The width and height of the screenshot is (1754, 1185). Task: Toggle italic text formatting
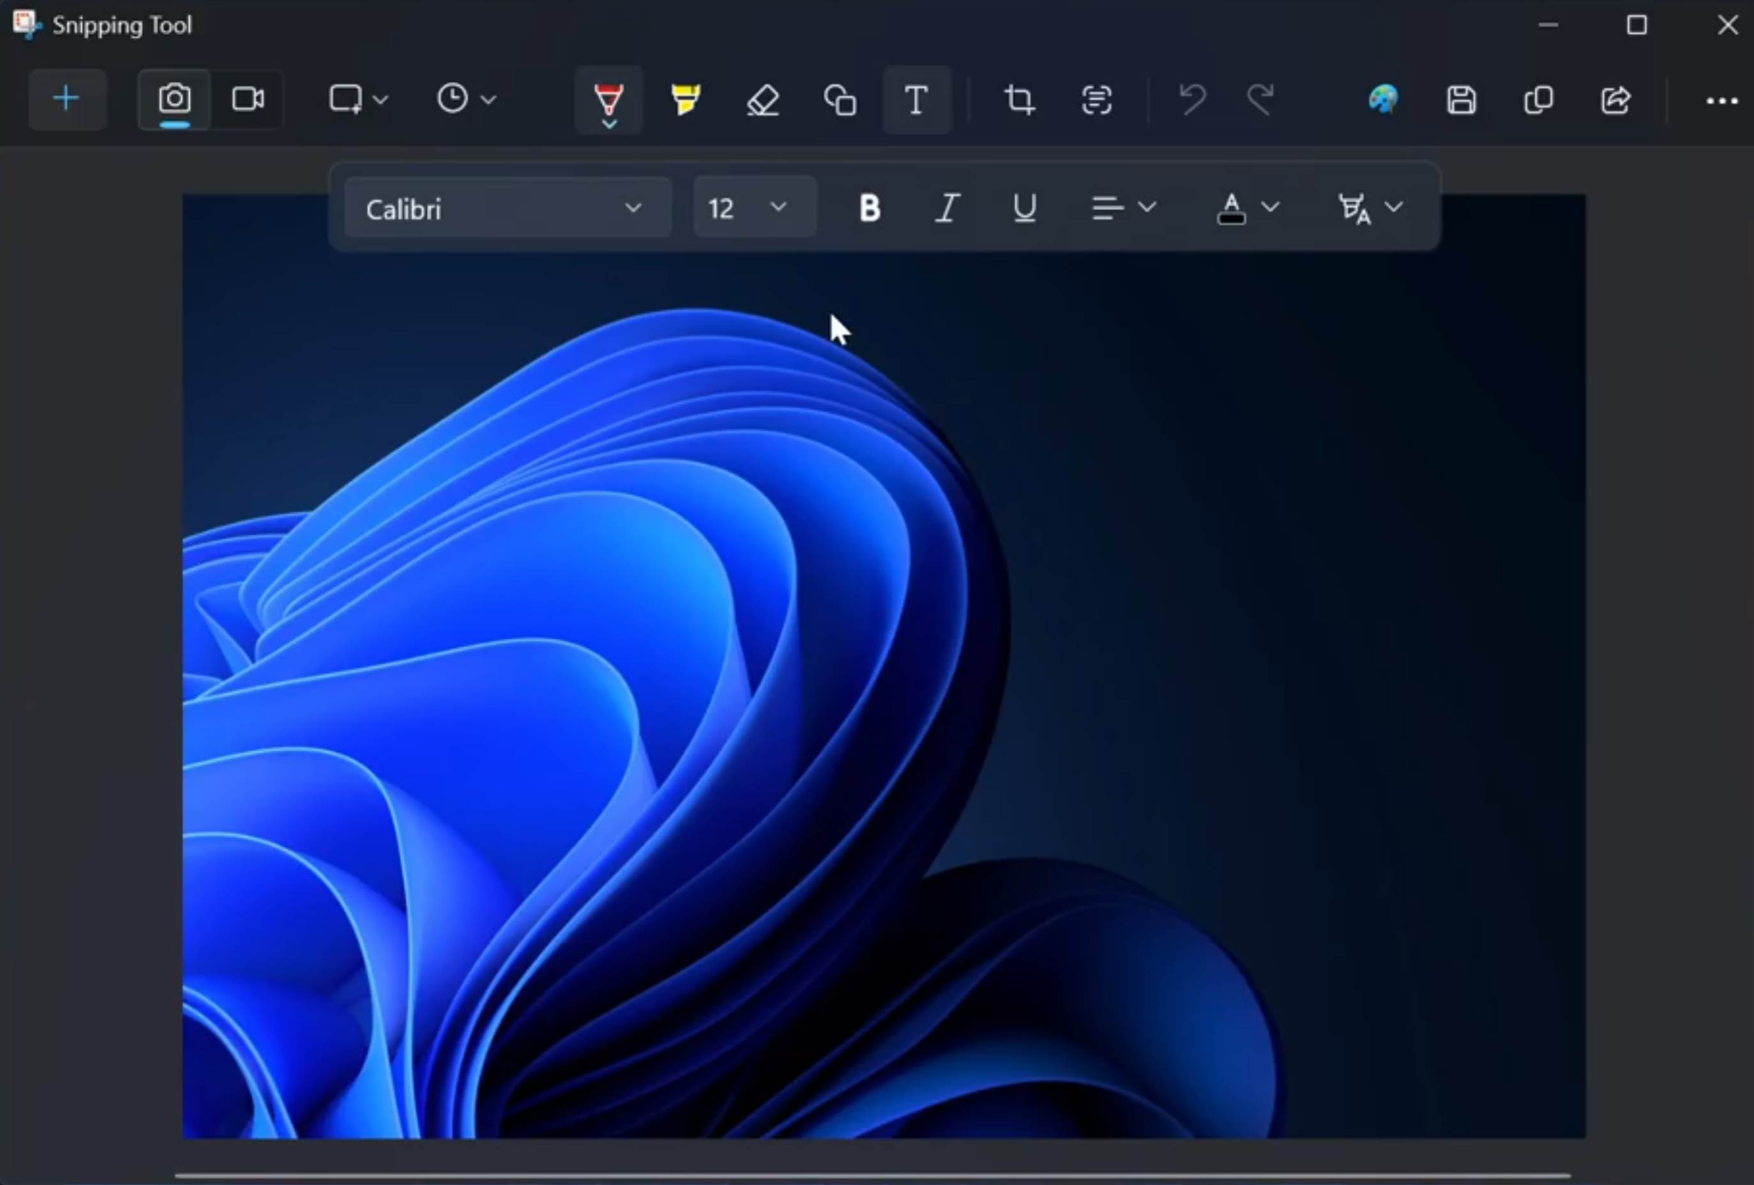(x=947, y=207)
